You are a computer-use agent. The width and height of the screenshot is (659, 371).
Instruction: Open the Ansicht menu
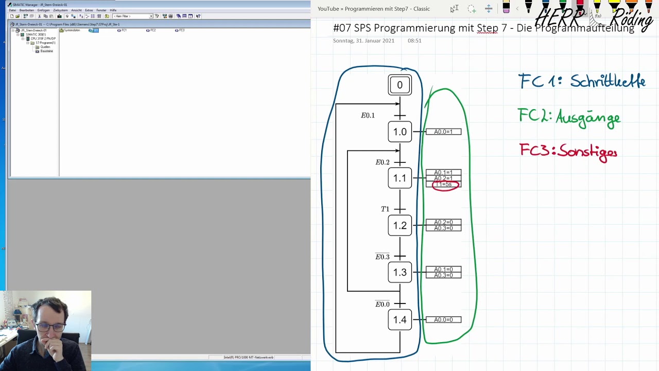pyautogui.click(x=76, y=10)
